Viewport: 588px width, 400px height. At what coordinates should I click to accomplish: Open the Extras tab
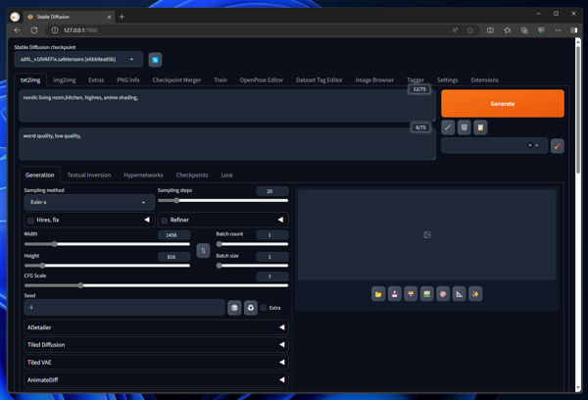click(96, 80)
